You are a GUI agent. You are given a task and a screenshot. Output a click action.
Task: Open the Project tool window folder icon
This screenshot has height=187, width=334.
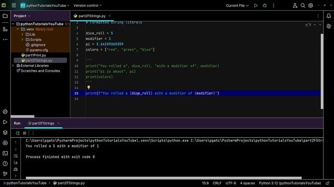pos(5,16)
